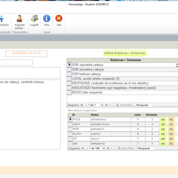Click the '1 de 188' record number field

[95, 148]
